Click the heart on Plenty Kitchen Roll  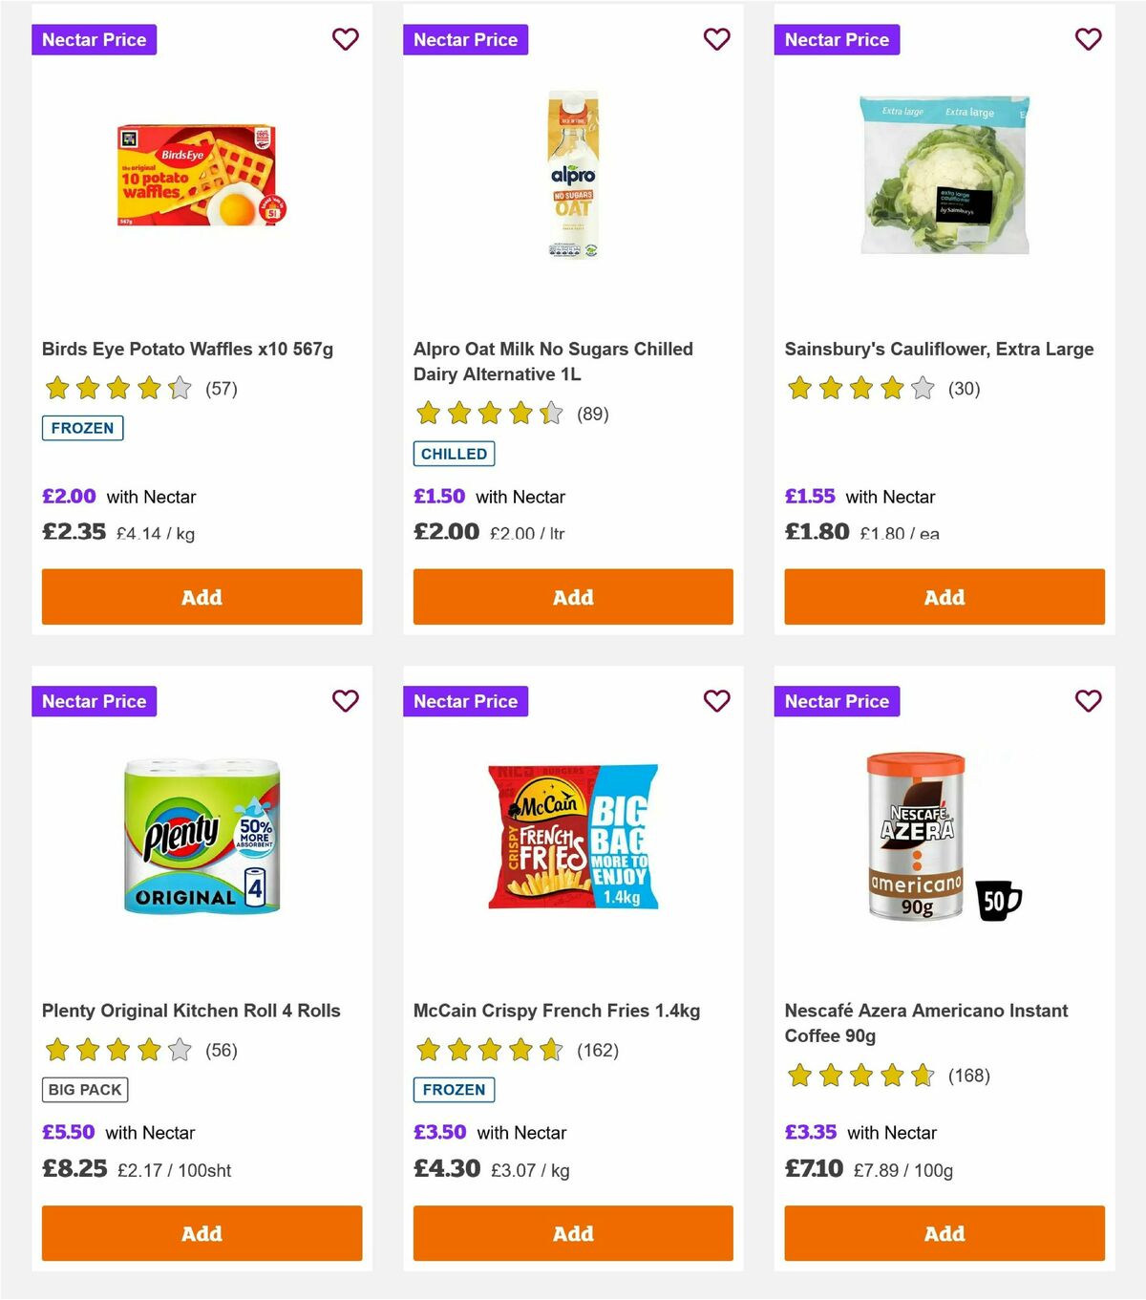pyautogui.click(x=346, y=700)
